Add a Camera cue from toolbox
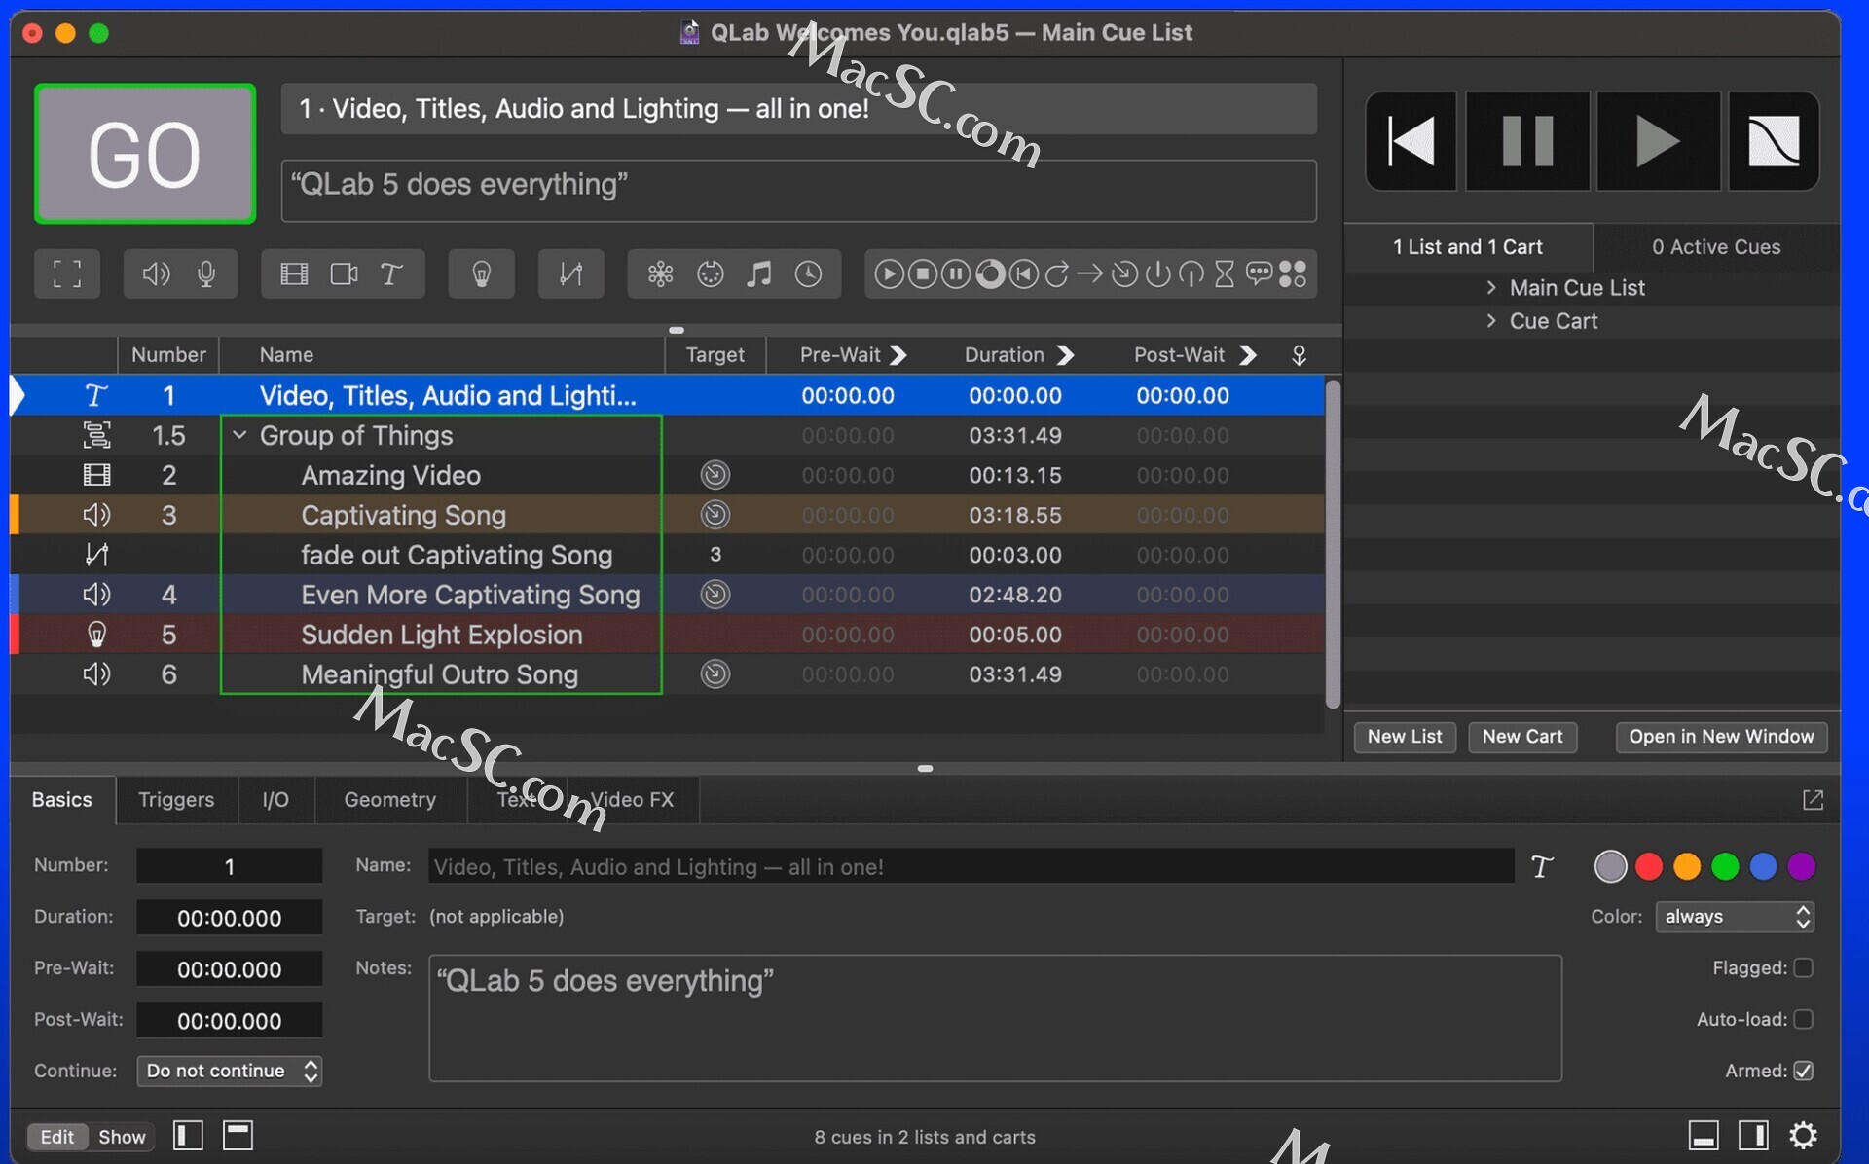The image size is (1869, 1164). pyautogui.click(x=344, y=274)
